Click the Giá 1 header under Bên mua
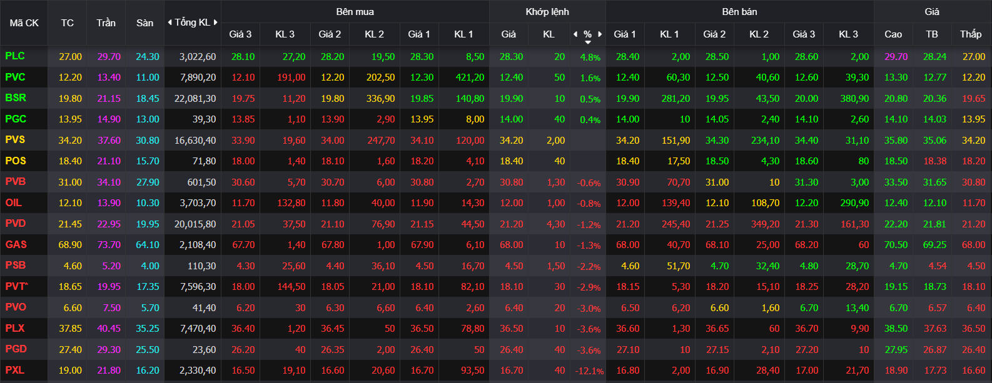 (x=419, y=34)
